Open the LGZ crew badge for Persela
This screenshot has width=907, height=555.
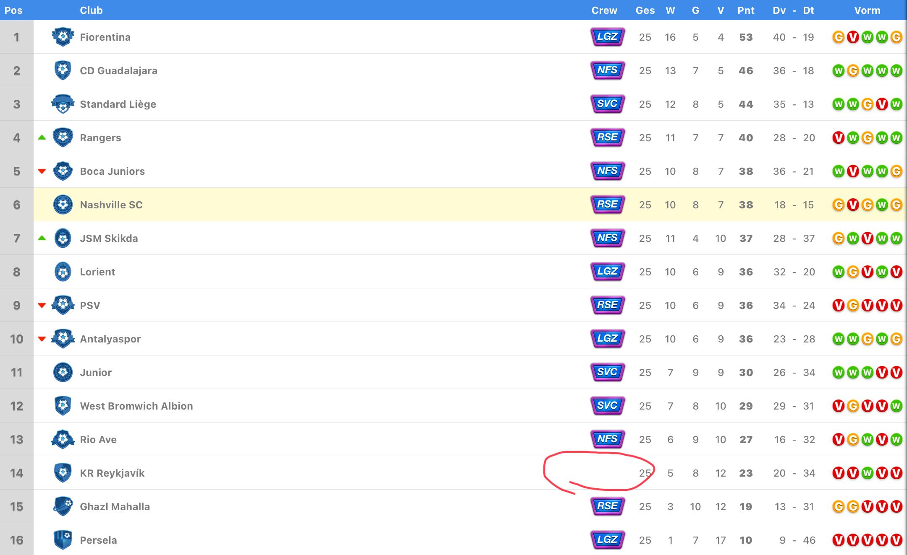pos(608,540)
